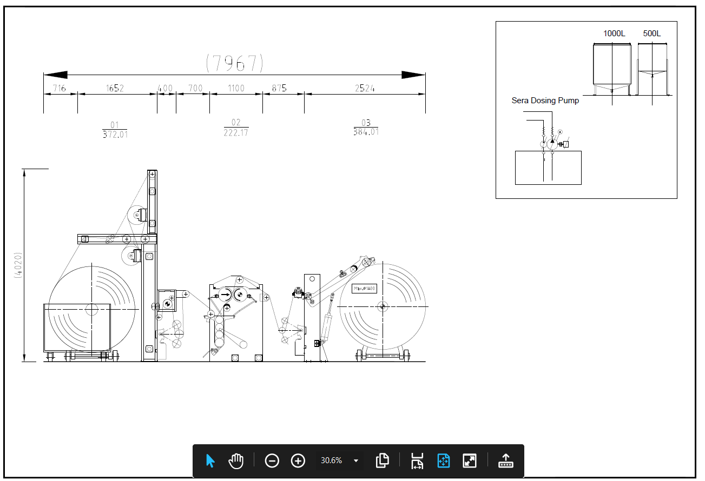Click the 30.6% zoom value field
Screen dimensions: 705x481
331,460
